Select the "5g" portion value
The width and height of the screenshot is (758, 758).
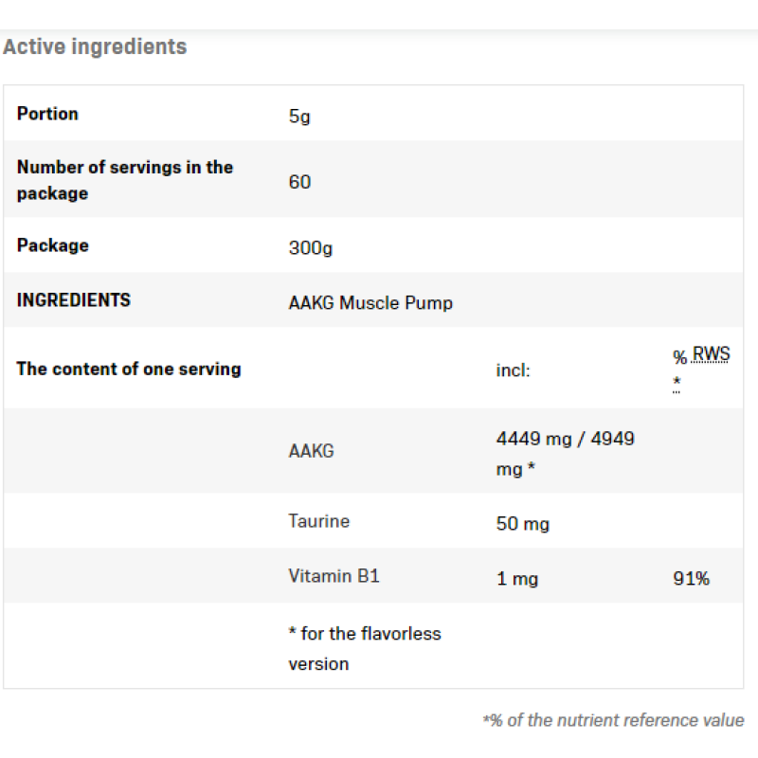pos(299,117)
